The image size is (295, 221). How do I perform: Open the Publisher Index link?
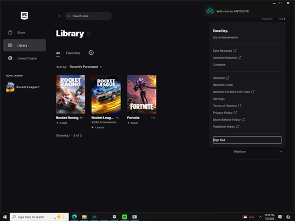click(226, 127)
